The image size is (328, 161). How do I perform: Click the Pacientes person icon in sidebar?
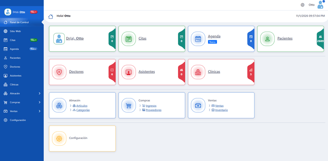pyautogui.click(x=6, y=58)
